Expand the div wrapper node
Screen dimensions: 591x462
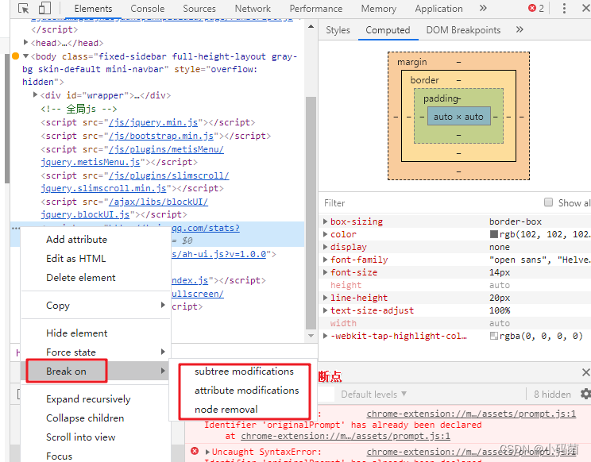[35, 94]
